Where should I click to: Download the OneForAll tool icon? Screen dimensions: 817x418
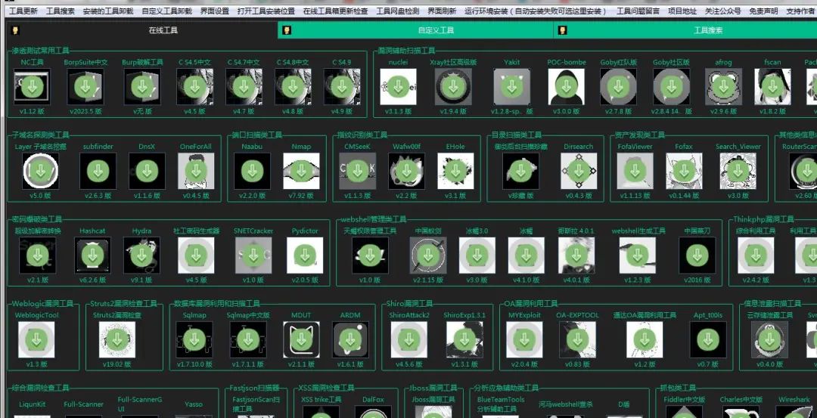pyautogui.click(x=196, y=171)
